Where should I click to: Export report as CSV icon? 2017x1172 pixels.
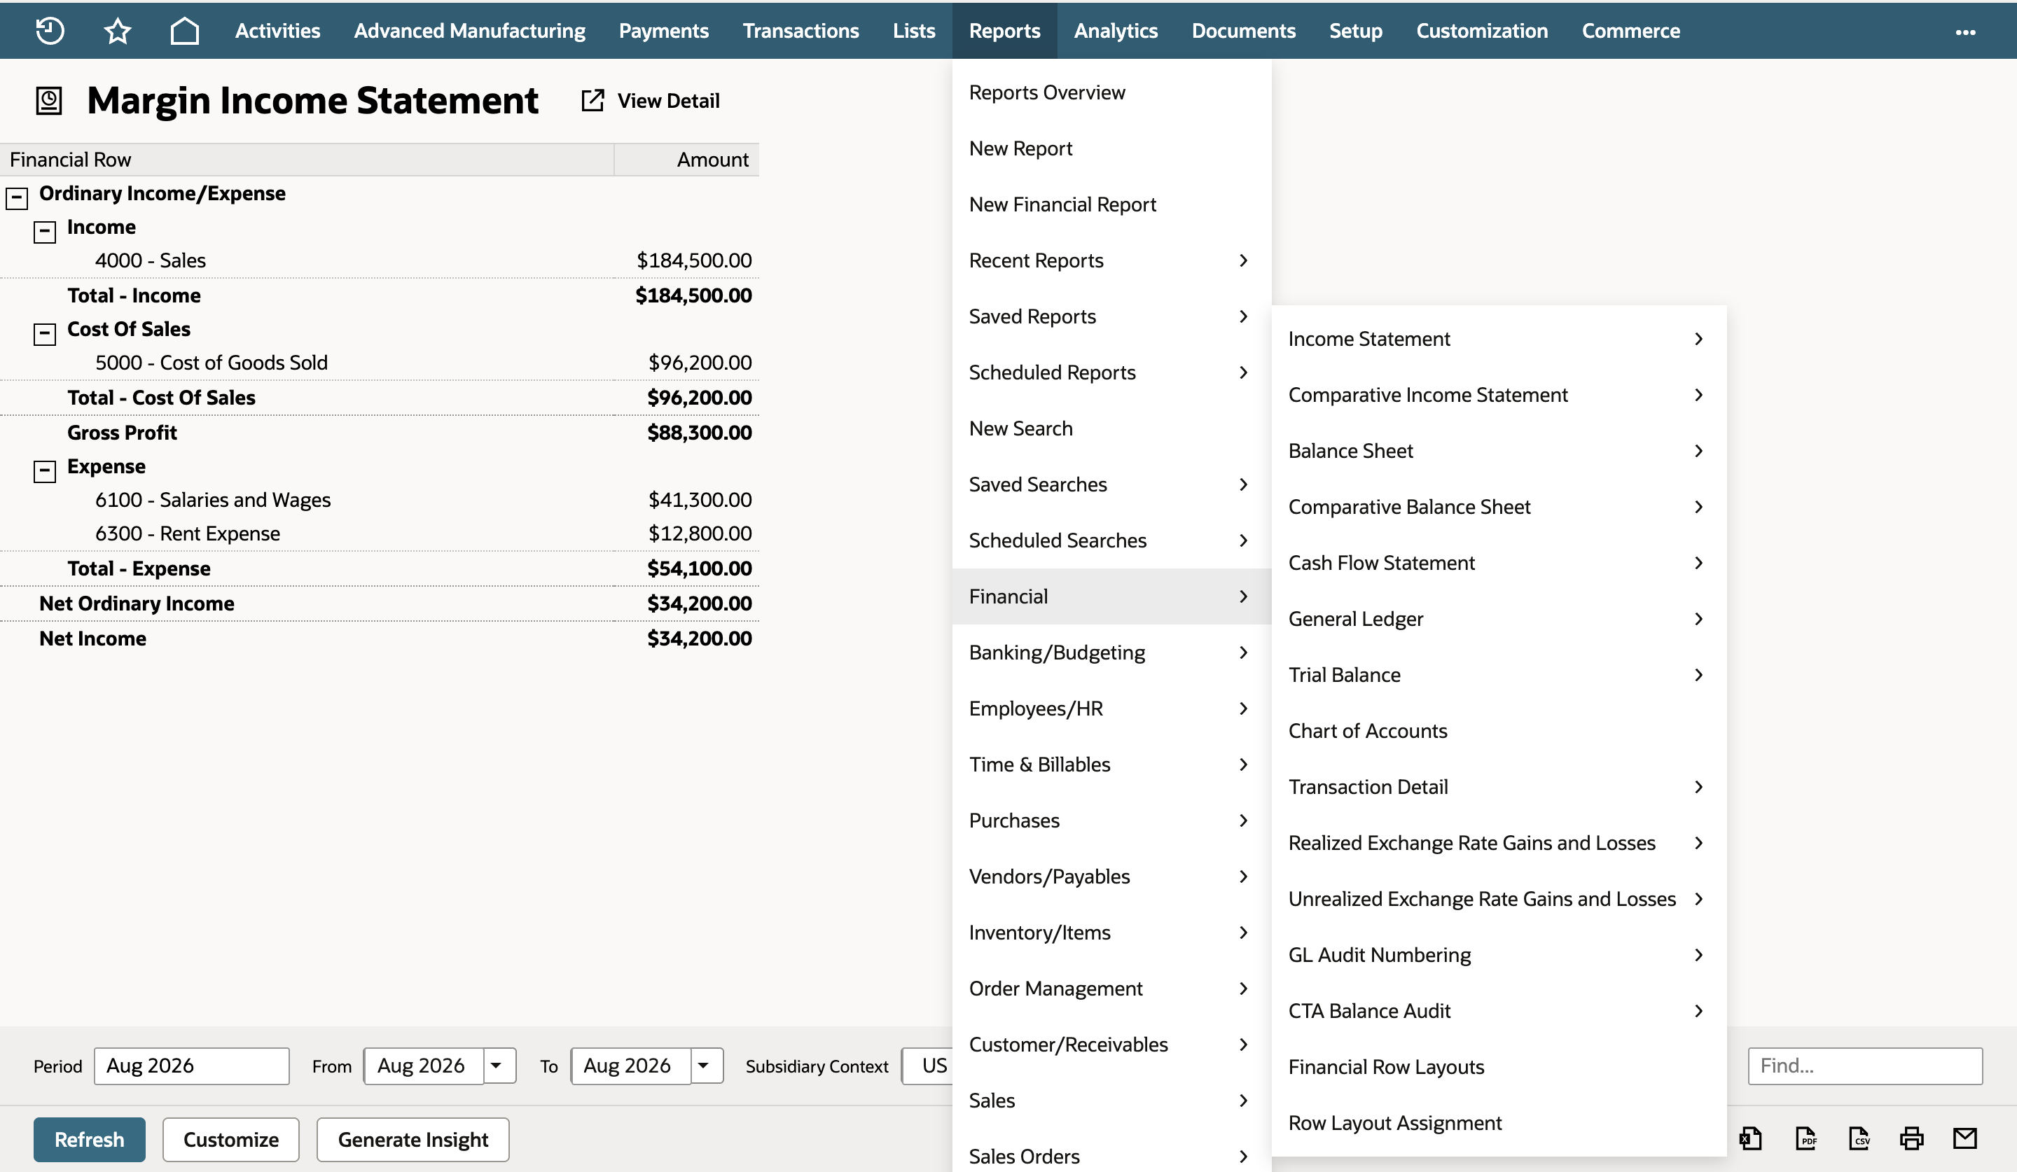click(1859, 1138)
